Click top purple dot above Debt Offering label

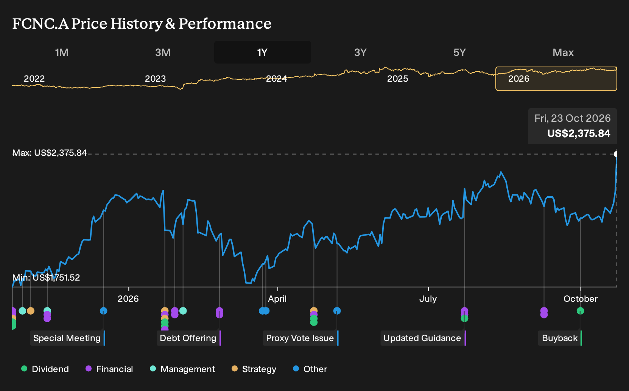[220, 311]
